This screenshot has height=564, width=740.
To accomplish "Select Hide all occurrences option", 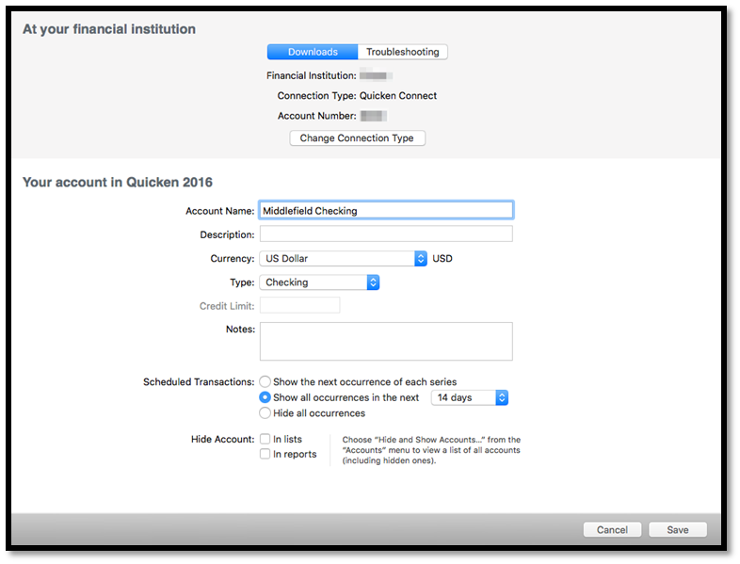I will coord(265,413).
